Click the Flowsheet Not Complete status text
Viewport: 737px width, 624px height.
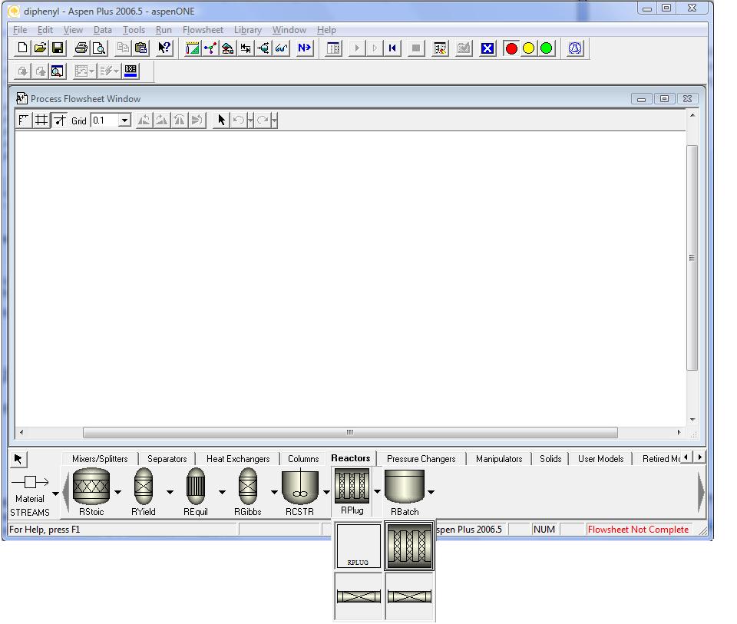click(x=638, y=529)
